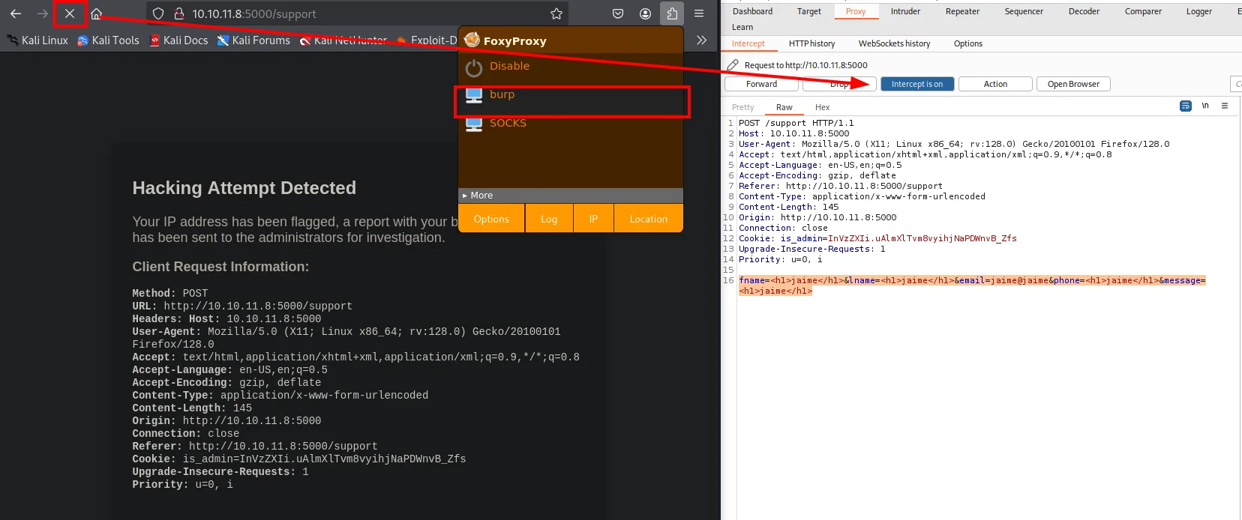Open the Burp Logger tab
This screenshot has height=520, width=1242.
point(1198,11)
